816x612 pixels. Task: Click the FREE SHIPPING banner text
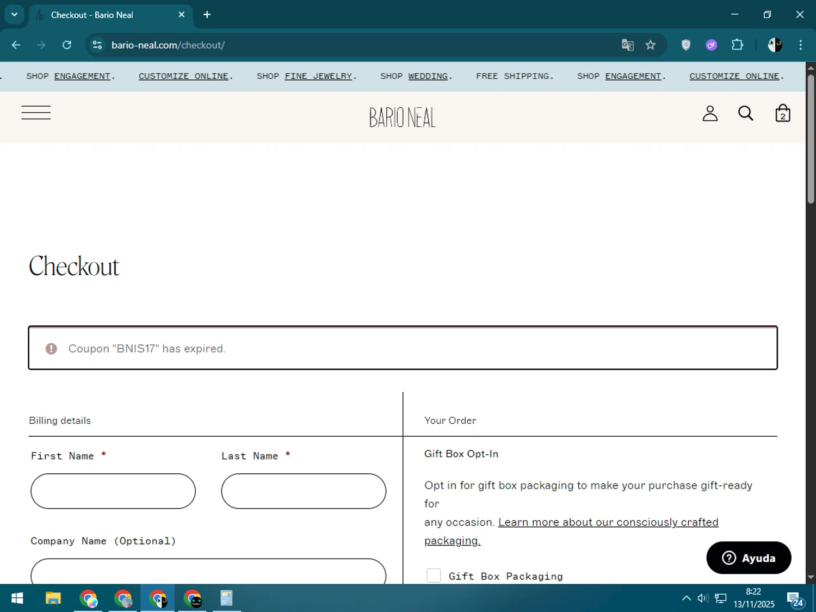click(515, 76)
